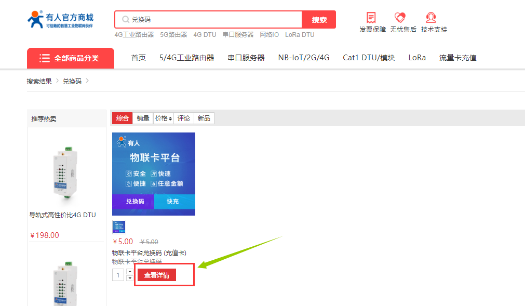Viewport: 525px width, 306px height.
Task: Click the search input field containing 兑换码
Action: 208,19
